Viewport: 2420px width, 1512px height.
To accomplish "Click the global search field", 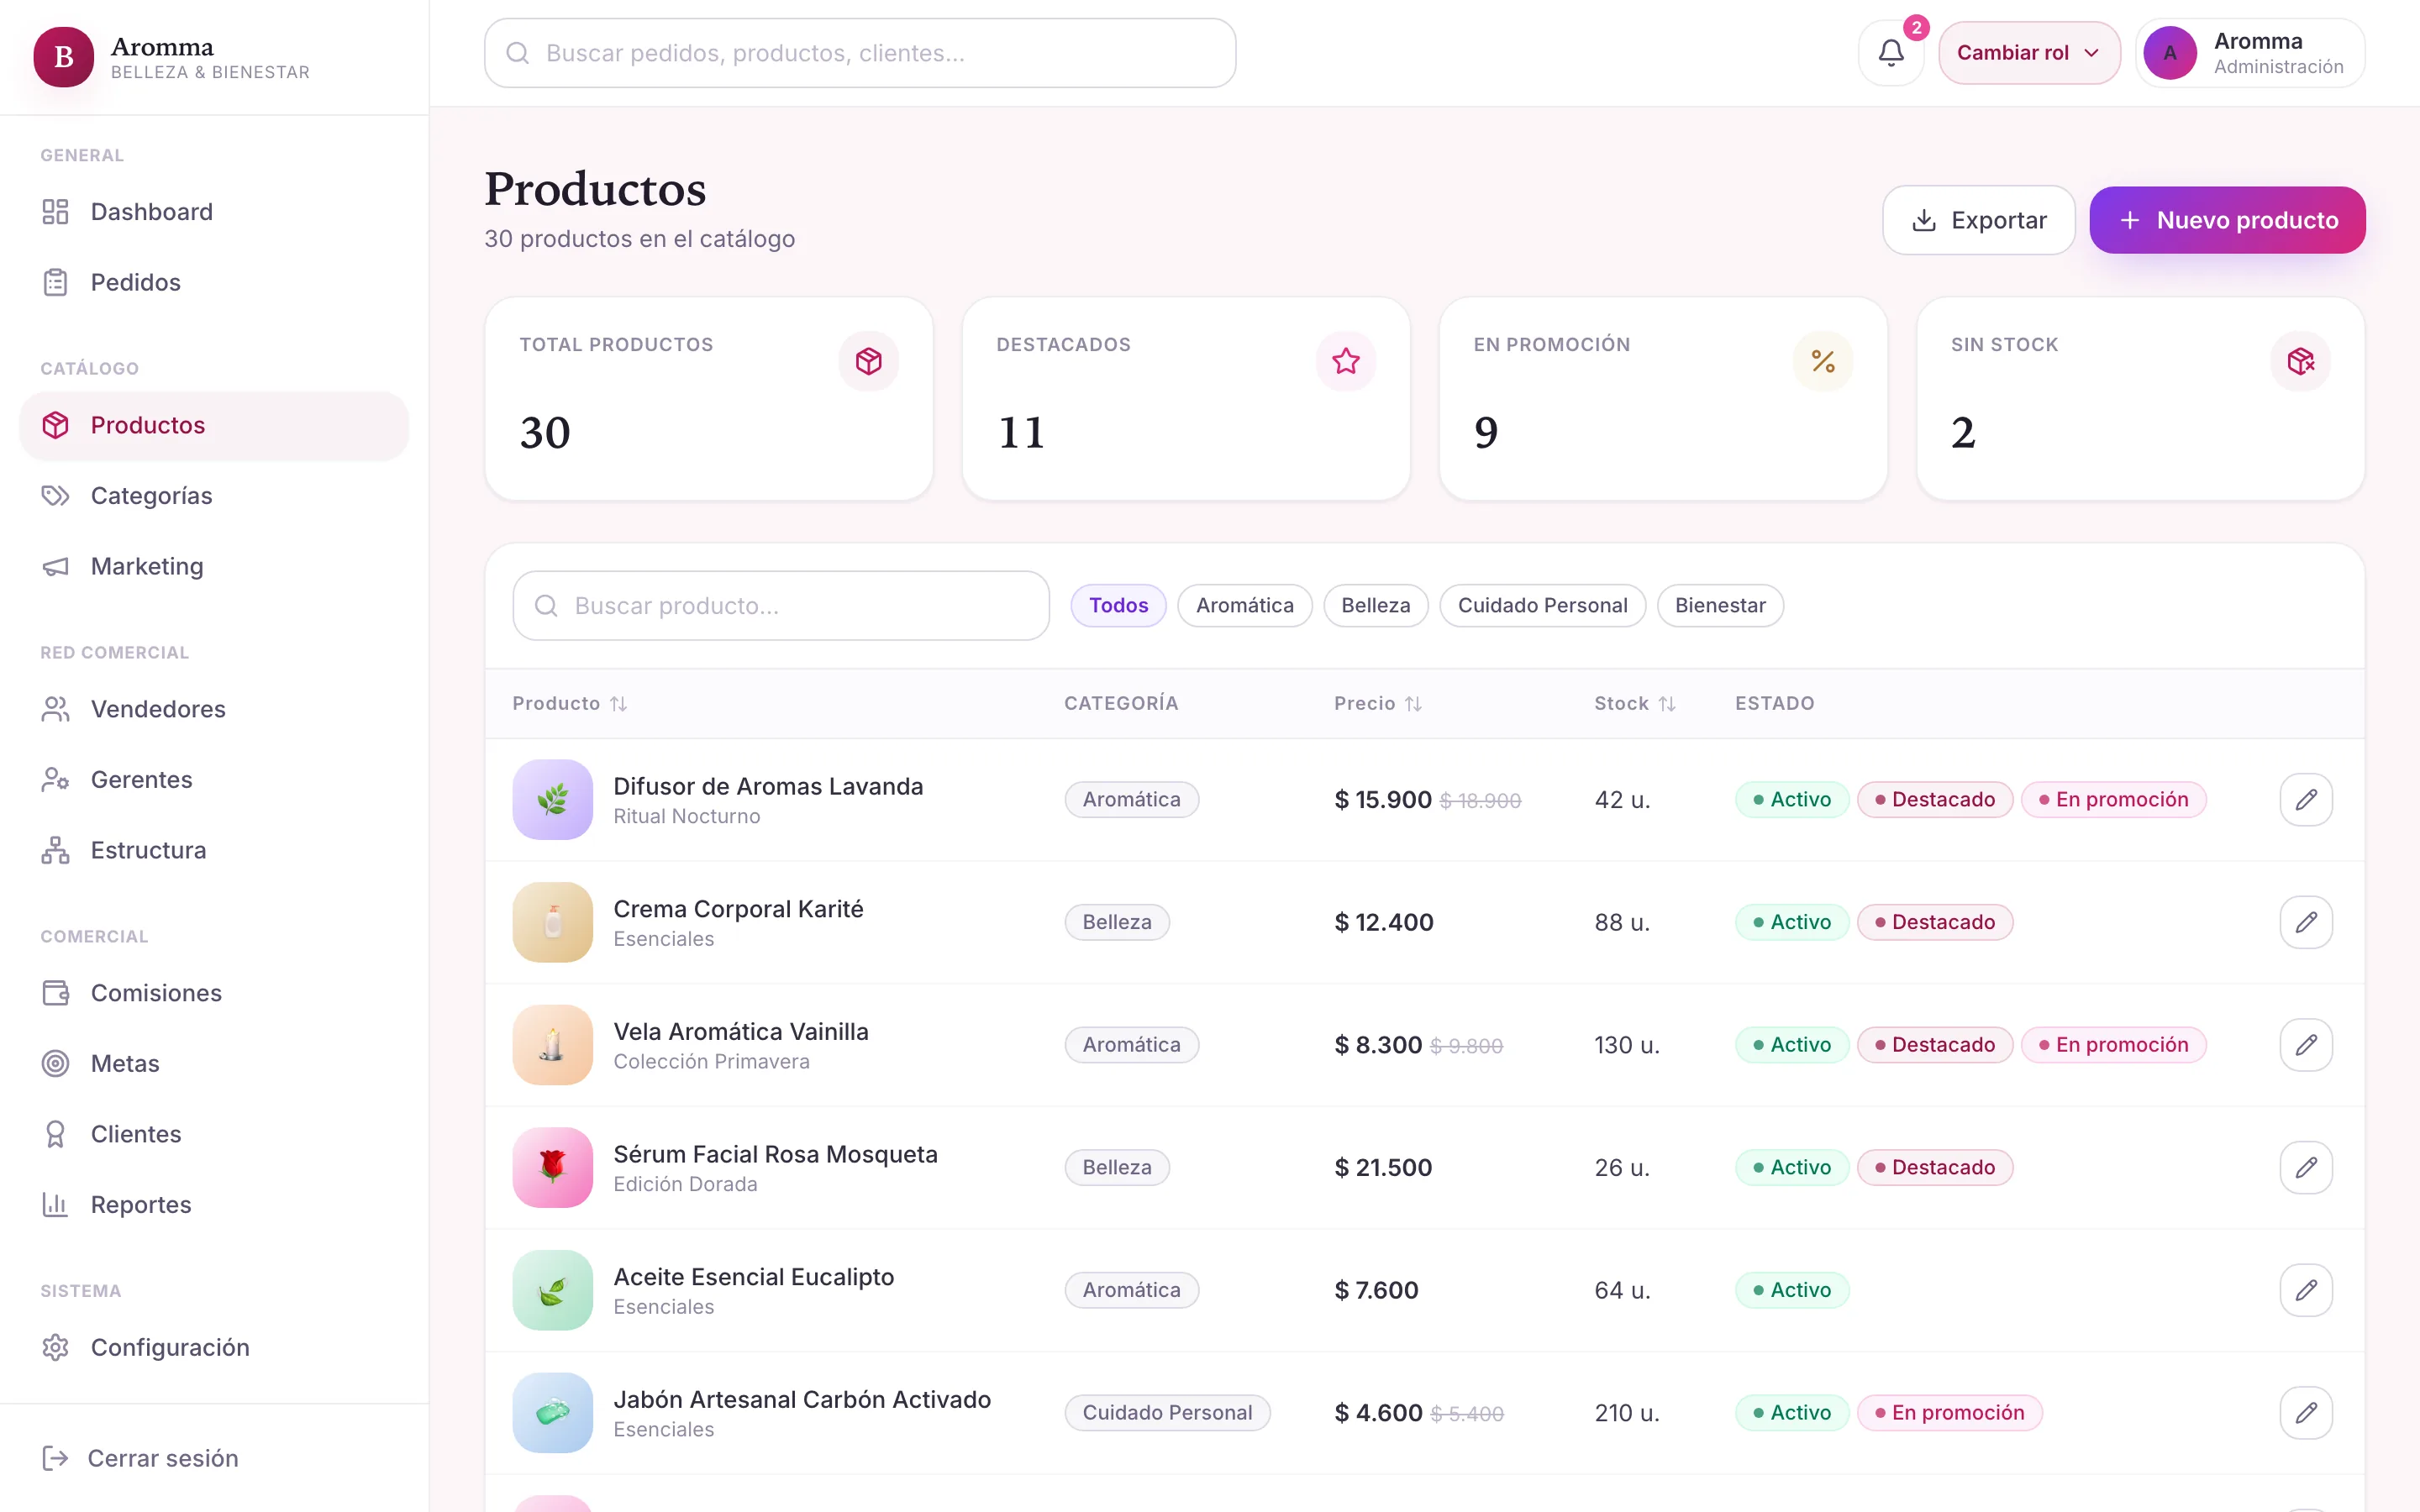I will (860, 53).
